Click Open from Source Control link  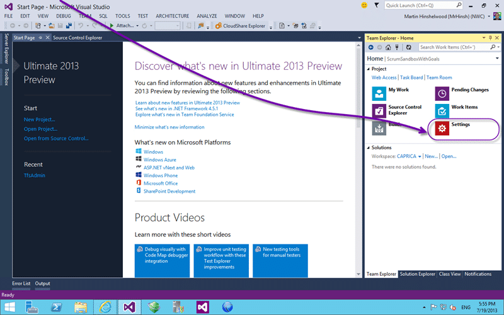coord(56,139)
